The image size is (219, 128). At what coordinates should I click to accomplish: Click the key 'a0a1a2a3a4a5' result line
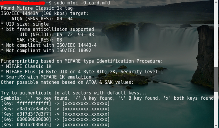tap(55, 109)
